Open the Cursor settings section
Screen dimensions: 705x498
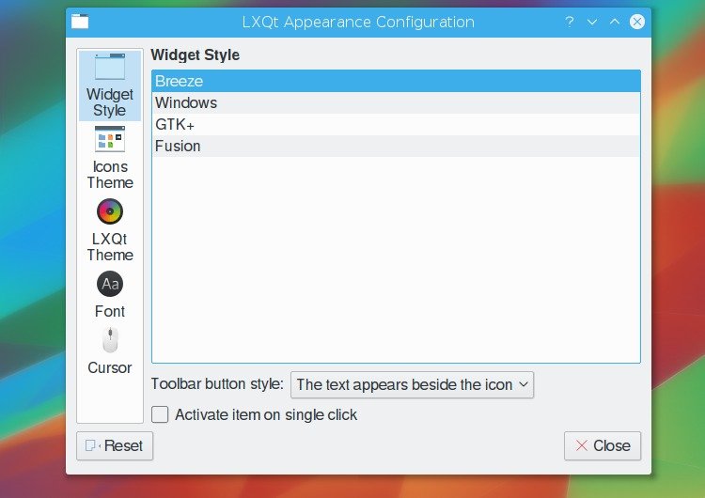110,351
